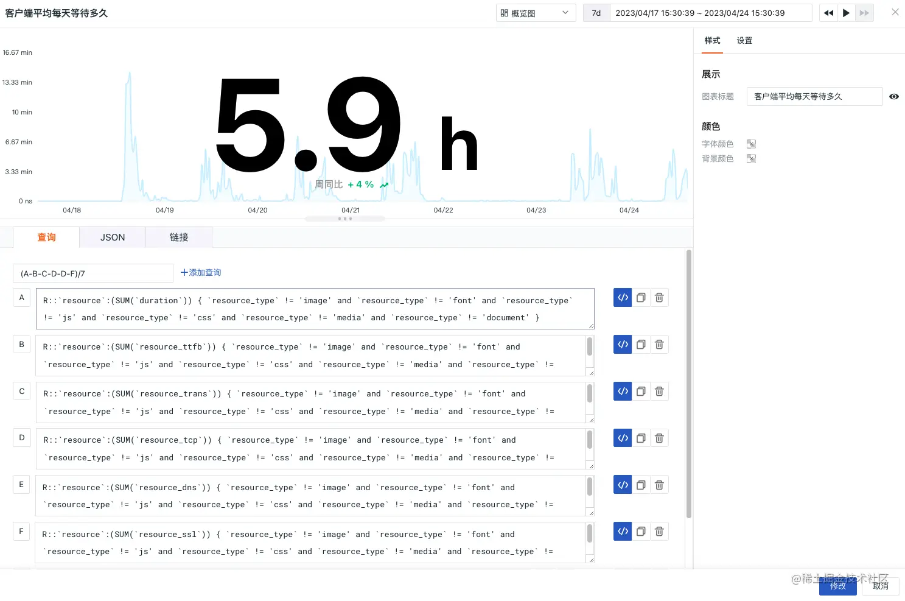The width and height of the screenshot is (905, 601).
Task: Switch to the JSON tab
Action: (x=113, y=237)
